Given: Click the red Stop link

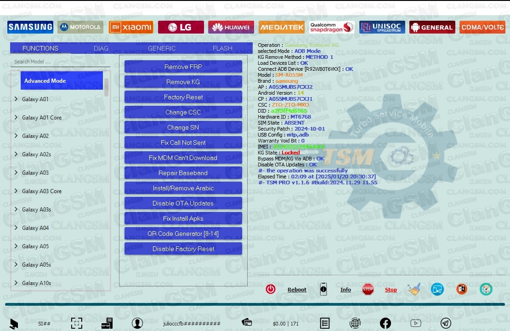Looking at the screenshot, I should coord(391,290).
